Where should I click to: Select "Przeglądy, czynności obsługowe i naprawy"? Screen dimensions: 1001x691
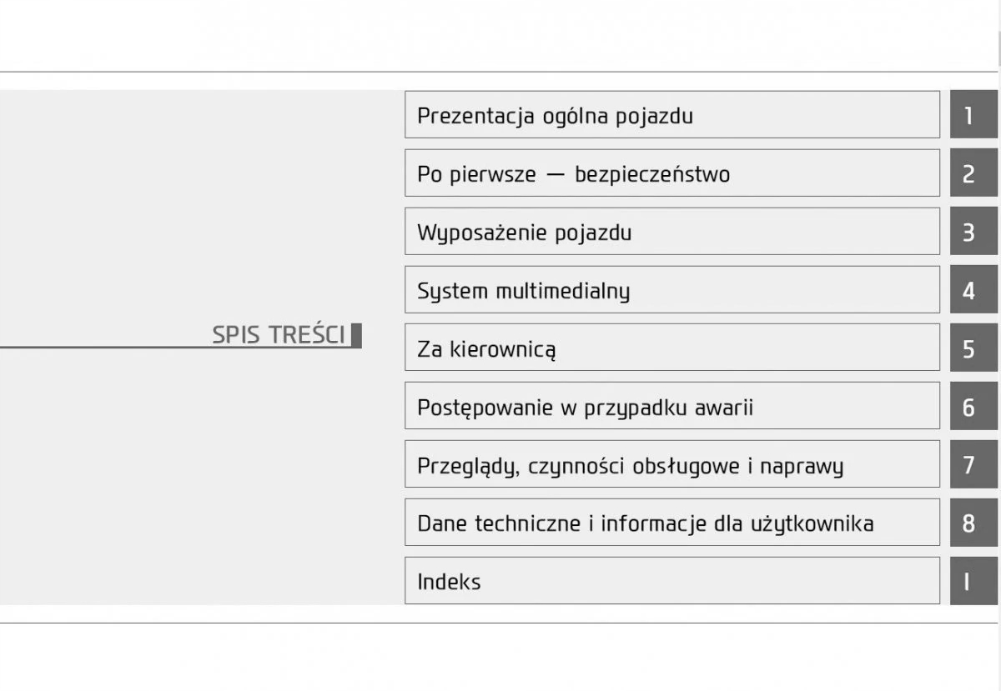pos(672,464)
